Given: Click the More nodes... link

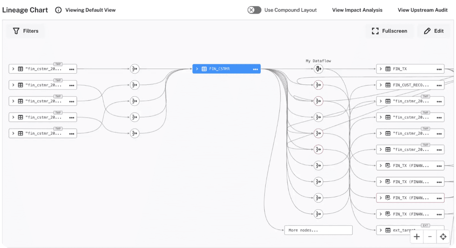Looking at the screenshot, I should tap(318, 230).
